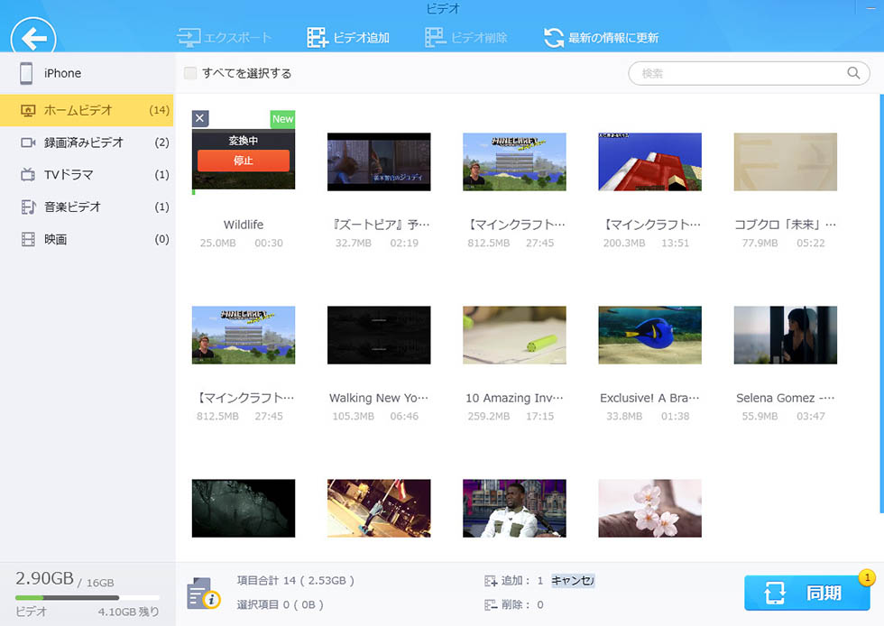Click the Delete Video (ビデオ削除) film icon
Image resolution: width=884 pixels, height=626 pixels.
click(x=435, y=37)
